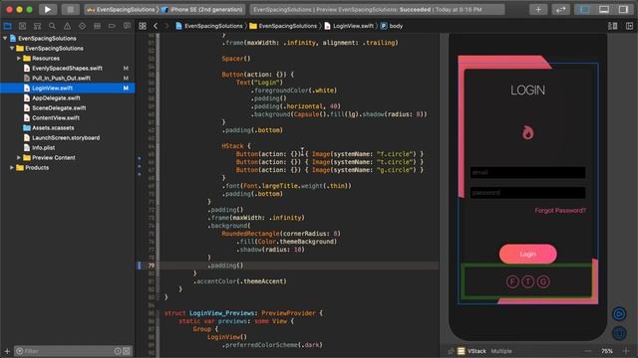638x358 pixels.
Task: Show the Test navigator tab
Action: click(x=82, y=26)
